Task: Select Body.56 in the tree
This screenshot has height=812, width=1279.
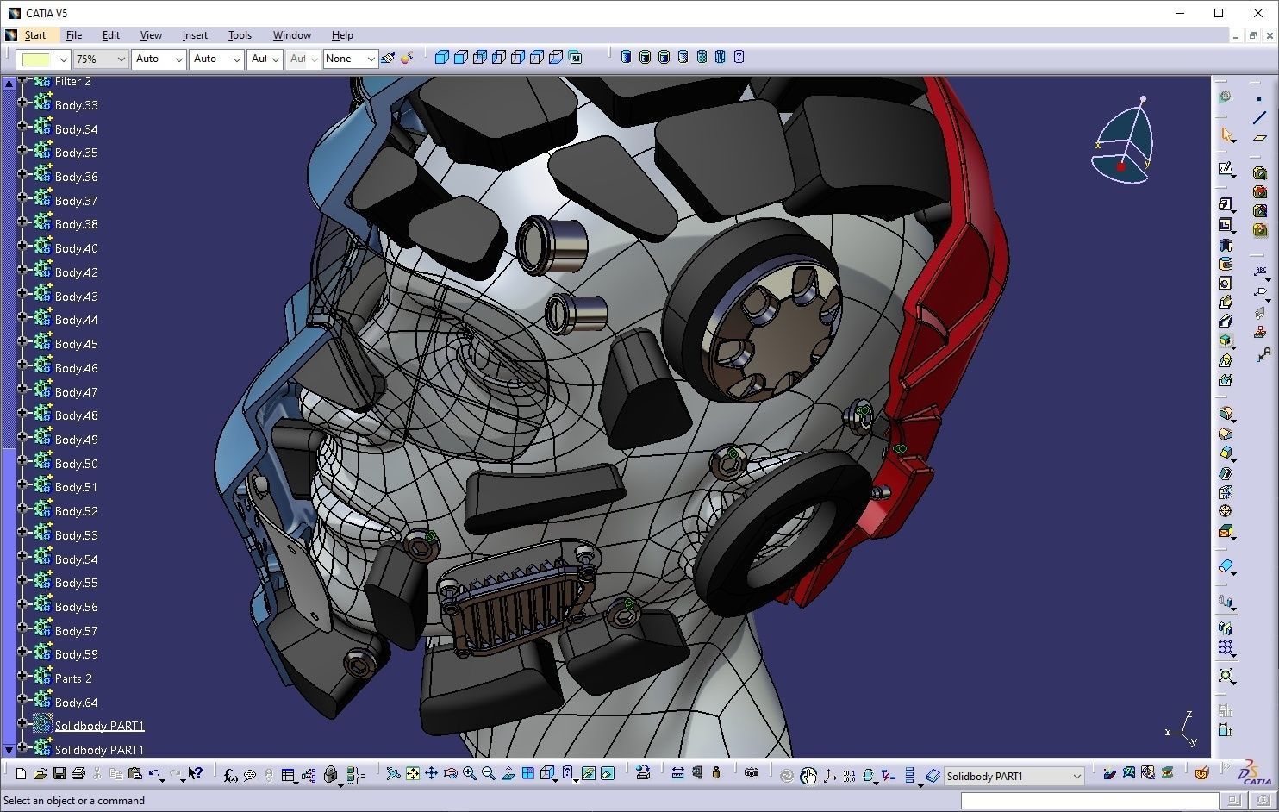Action: (77, 607)
